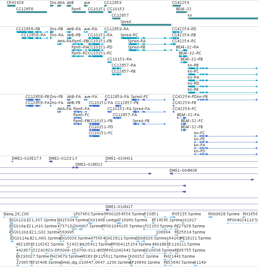Screen dimensions: 258x267
Task: Open the kn-RB transcript label
Action: click(193, 65)
